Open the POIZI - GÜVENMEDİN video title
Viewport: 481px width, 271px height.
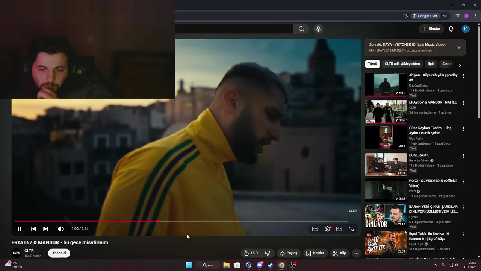click(433, 183)
